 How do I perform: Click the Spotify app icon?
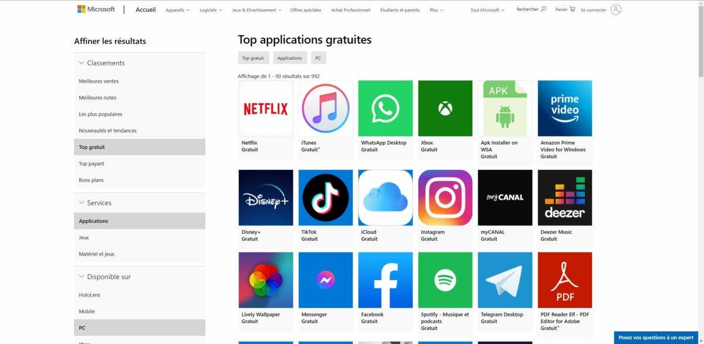tap(445, 280)
